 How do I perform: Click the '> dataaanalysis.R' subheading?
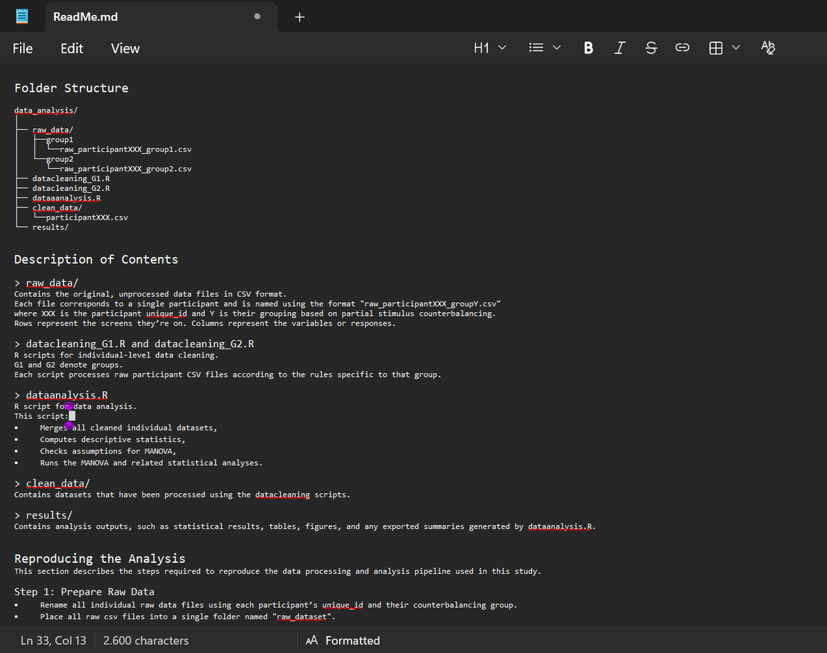pos(61,395)
